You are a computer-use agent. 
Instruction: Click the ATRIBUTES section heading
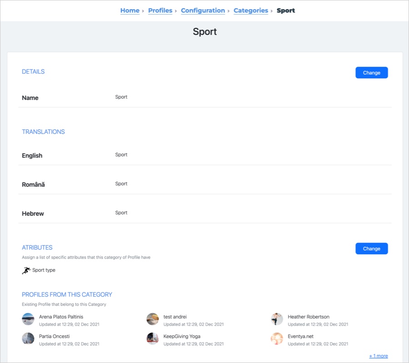point(37,248)
